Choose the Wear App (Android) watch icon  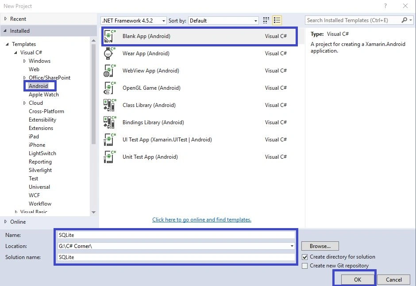click(110, 53)
